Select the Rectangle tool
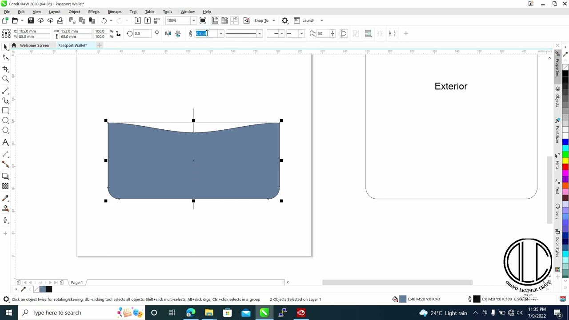Image resolution: width=569 pixels, height=320 pixels. pyautogui.click(x=5, y=111)
